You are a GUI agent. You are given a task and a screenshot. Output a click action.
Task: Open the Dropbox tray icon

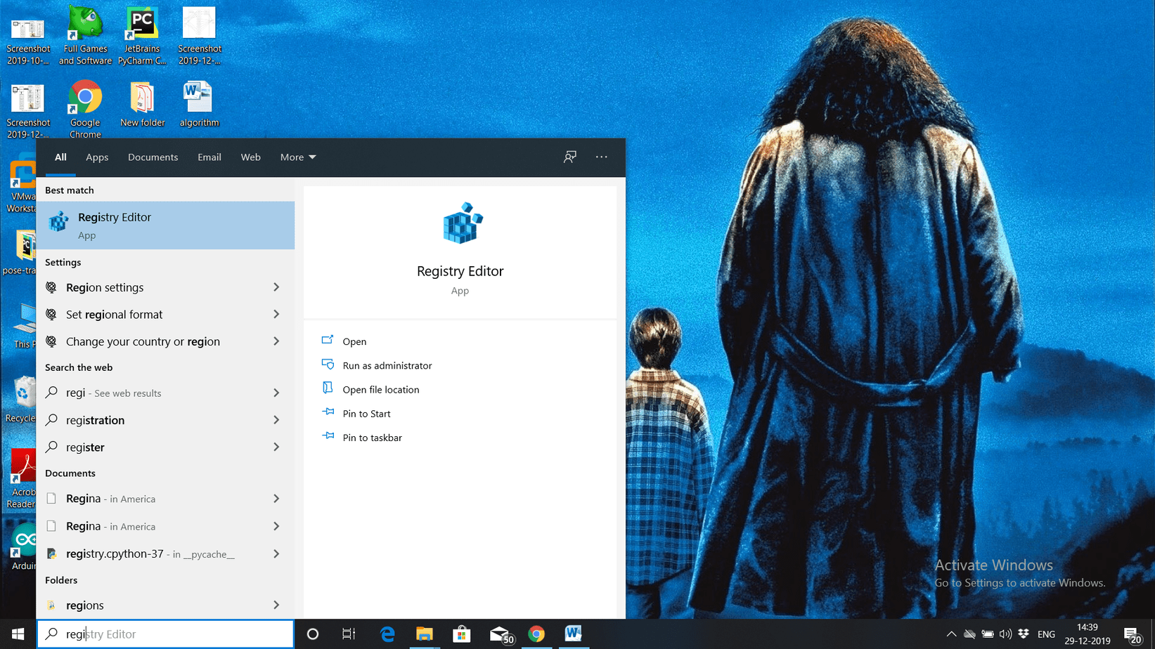coord(1024,634)
